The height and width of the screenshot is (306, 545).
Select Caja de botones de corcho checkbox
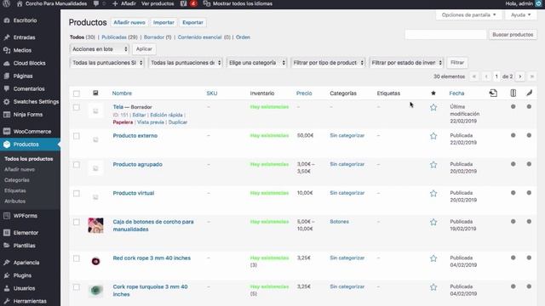(x=77, y=222)
